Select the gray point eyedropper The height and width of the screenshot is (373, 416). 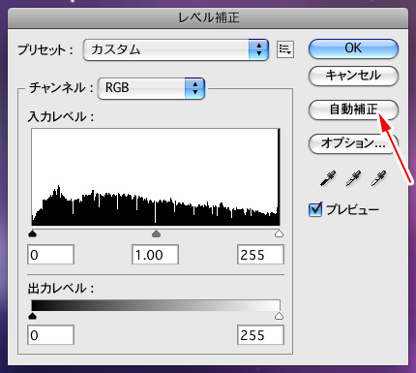353,178
